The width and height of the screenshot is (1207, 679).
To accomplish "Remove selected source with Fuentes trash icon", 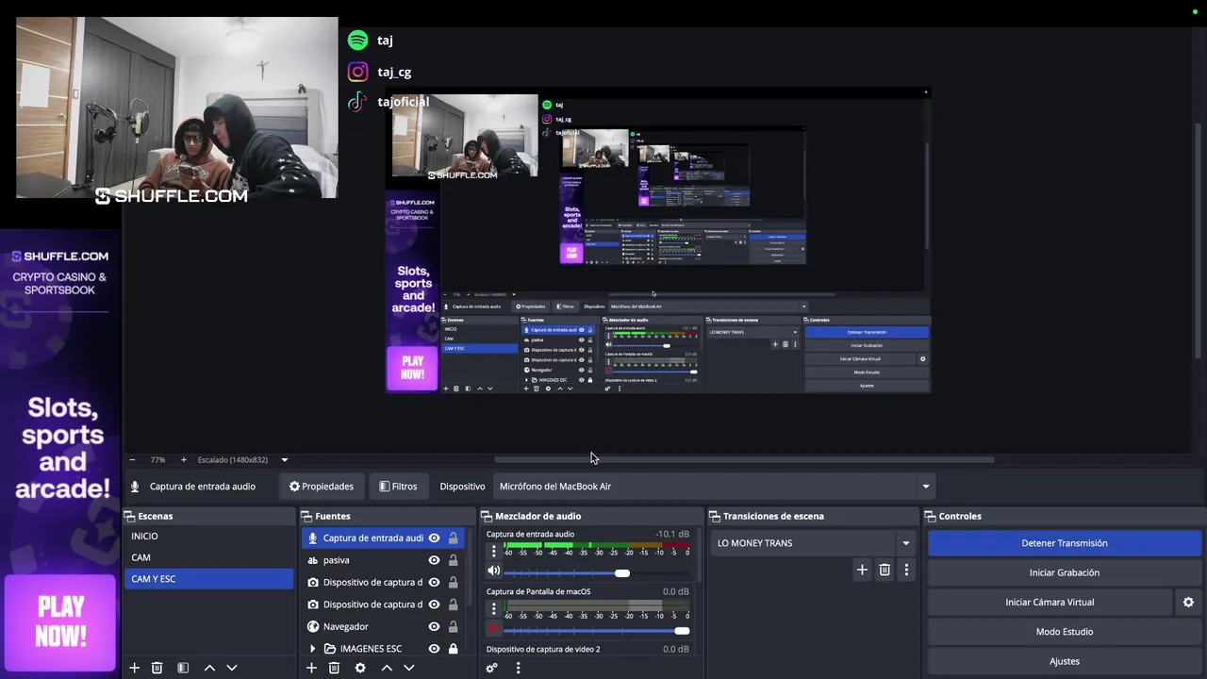I will pyautogui.click(x=334, y=668).
